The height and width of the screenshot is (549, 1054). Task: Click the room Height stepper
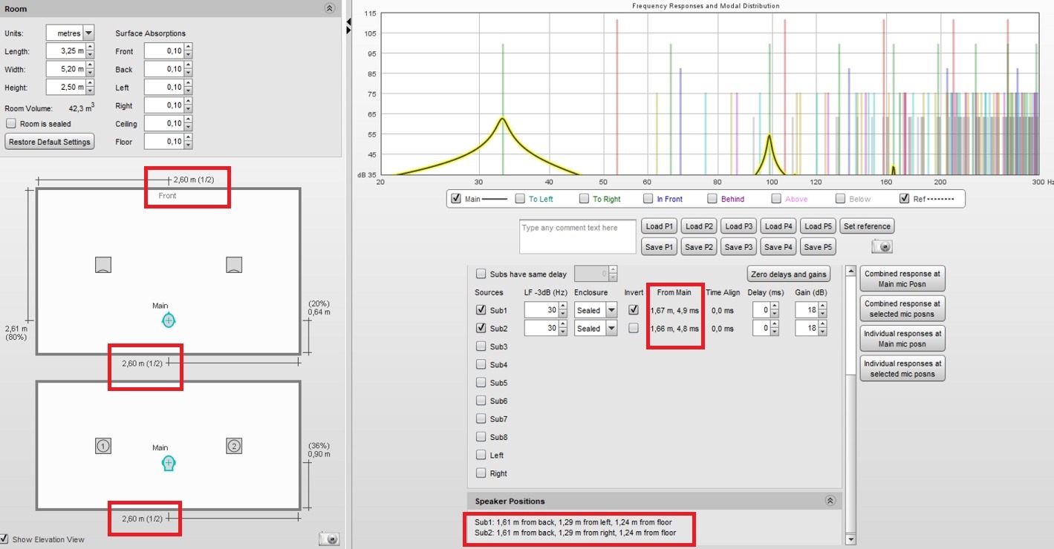(90, 87)
